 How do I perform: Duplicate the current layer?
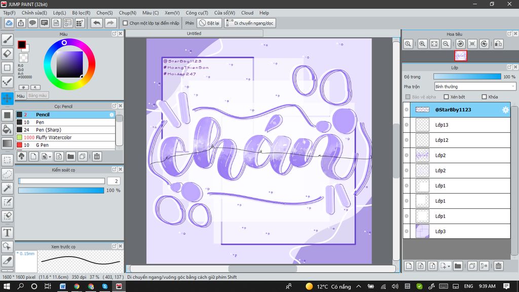pyautogui.click(x=472, y=266)
